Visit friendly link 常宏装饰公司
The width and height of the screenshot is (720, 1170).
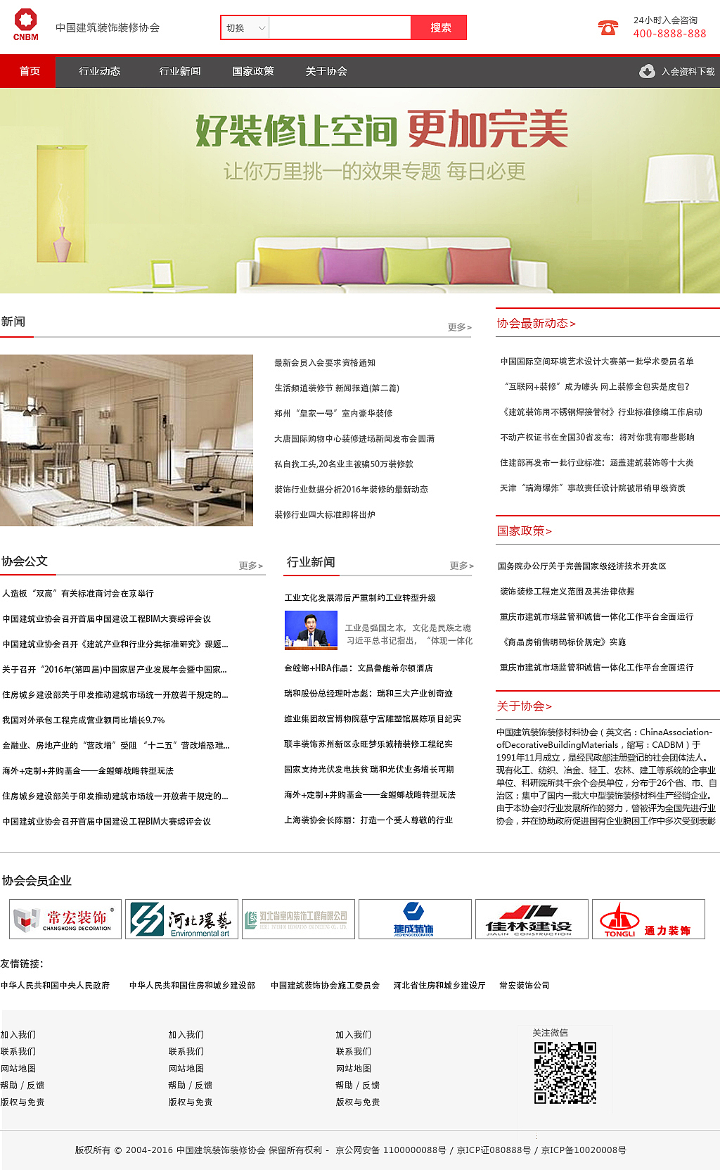pos(525,986)
